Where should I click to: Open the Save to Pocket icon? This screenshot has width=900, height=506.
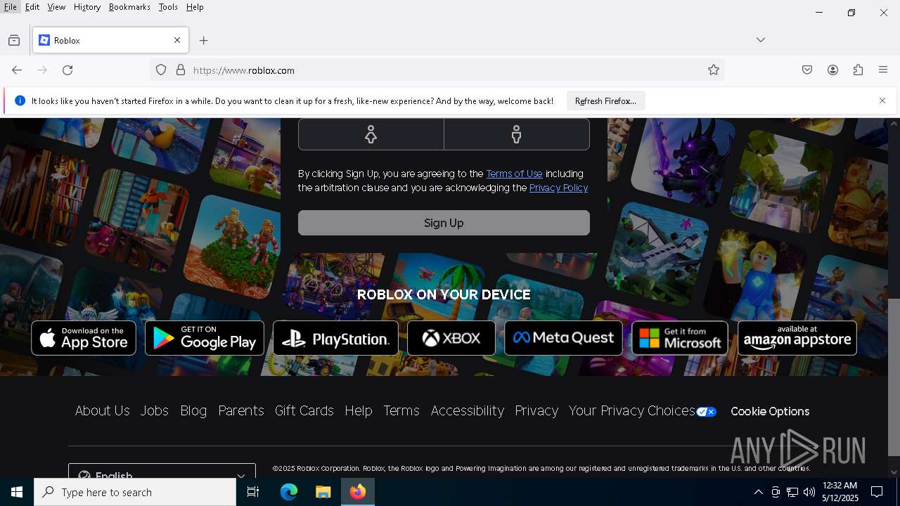[807, 70]
